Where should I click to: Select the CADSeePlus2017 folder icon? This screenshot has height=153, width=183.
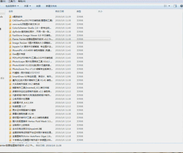(10, 20)
